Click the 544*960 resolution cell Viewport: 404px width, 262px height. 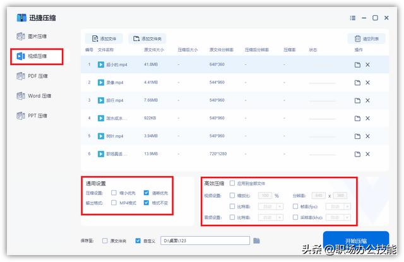coord(217,83)
